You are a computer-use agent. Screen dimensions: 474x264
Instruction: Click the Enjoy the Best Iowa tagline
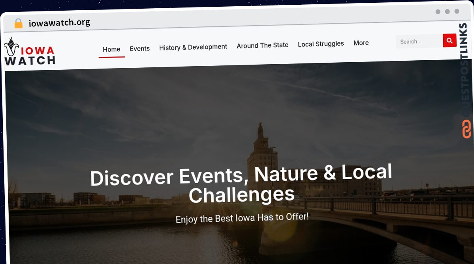coord(242,218)
